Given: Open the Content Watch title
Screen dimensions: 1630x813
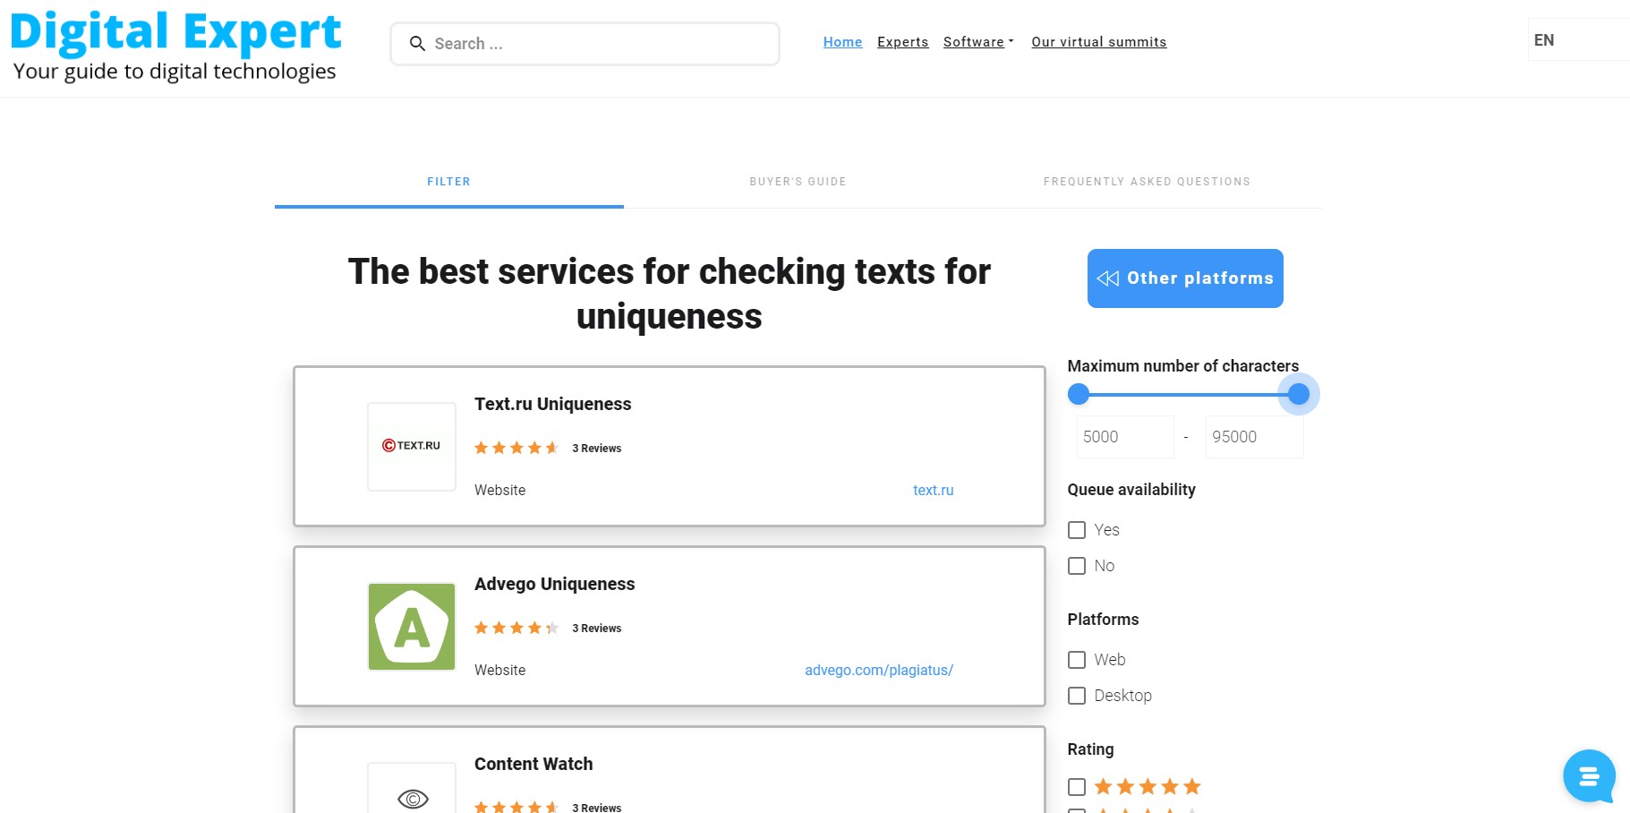Looking at the screenshot, I should pyautogui.click(x=533, y=764).
